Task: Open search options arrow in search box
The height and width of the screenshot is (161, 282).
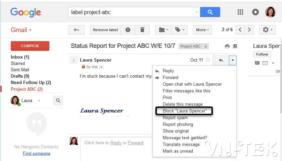Action: tap(197, 12)
